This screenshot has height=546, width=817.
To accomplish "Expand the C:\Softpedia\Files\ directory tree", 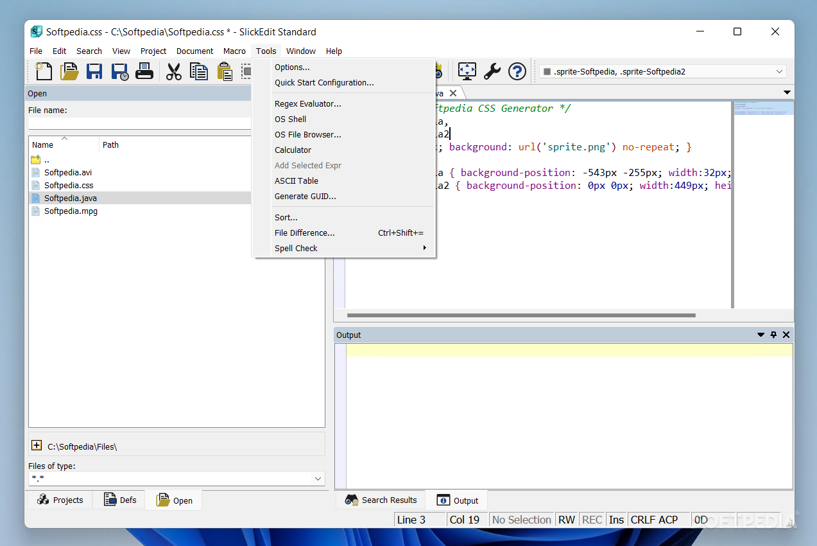I will click(x=37, y=445).
